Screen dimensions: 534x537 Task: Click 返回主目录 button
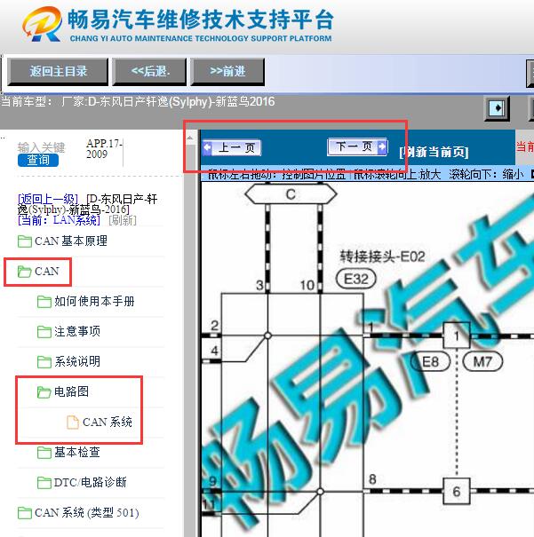(58, 72)
